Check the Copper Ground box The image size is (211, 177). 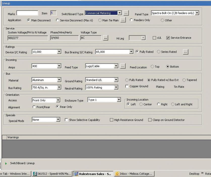pyautogui.click(x=127, y=86)
